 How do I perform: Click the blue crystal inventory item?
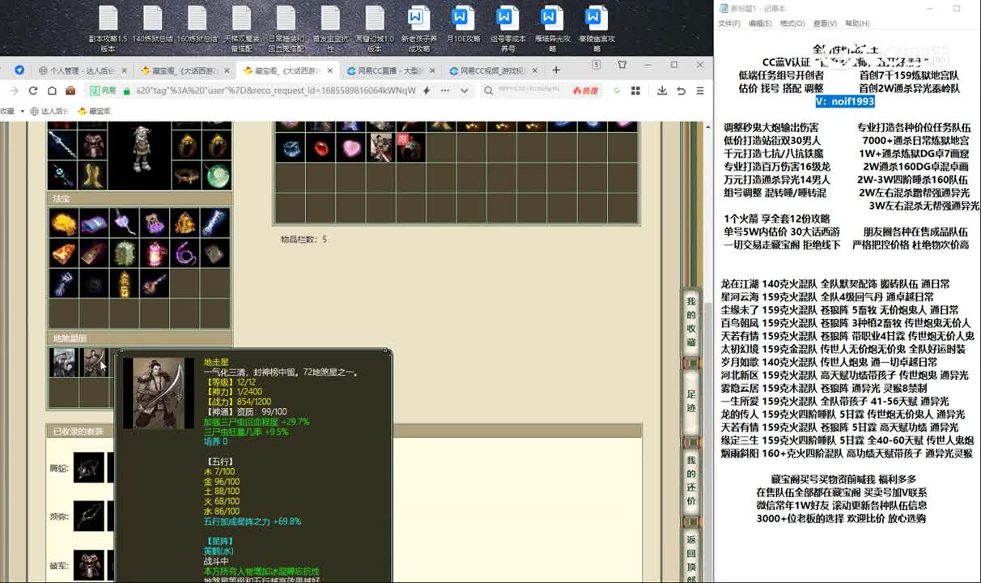tap(291, 147)
